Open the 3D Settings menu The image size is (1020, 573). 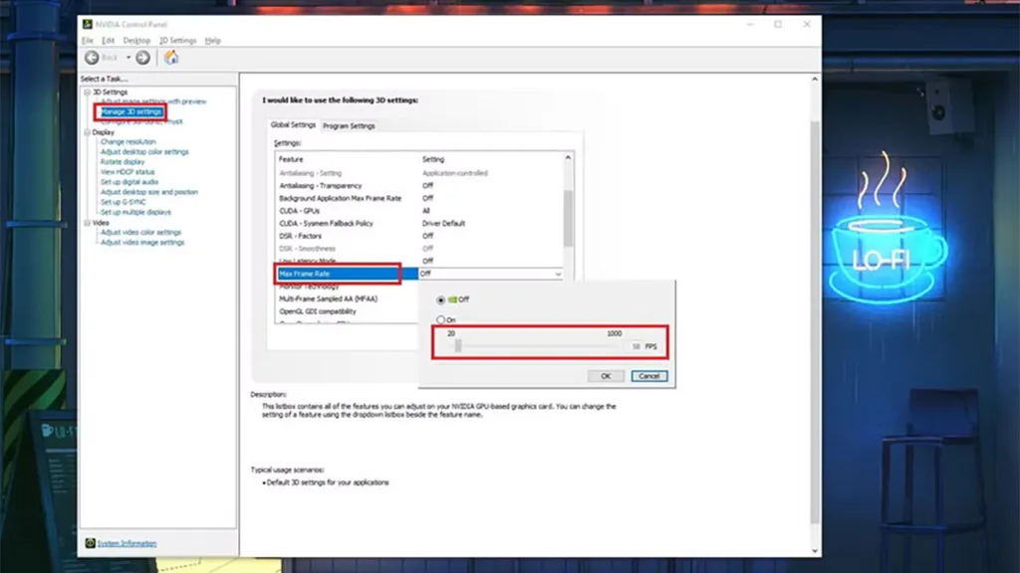click(x=177, y=40)
